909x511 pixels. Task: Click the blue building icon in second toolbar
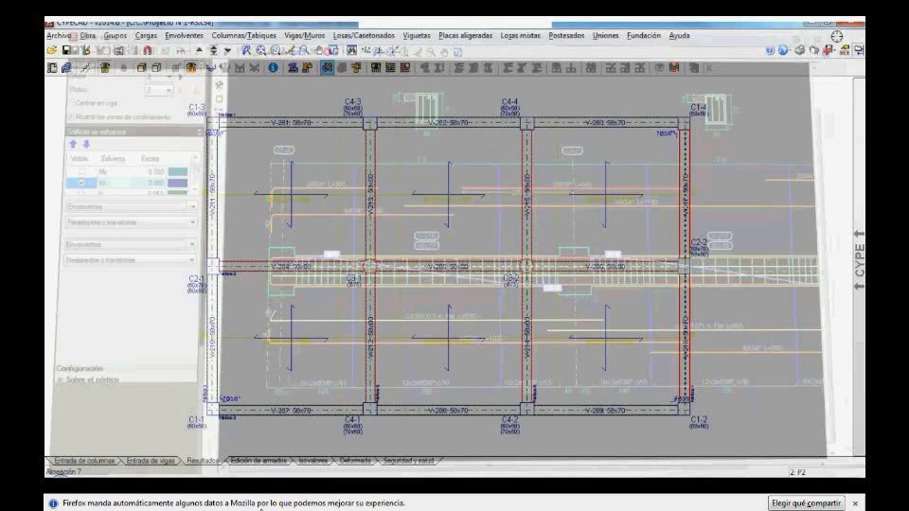click(x=66, y=68)
